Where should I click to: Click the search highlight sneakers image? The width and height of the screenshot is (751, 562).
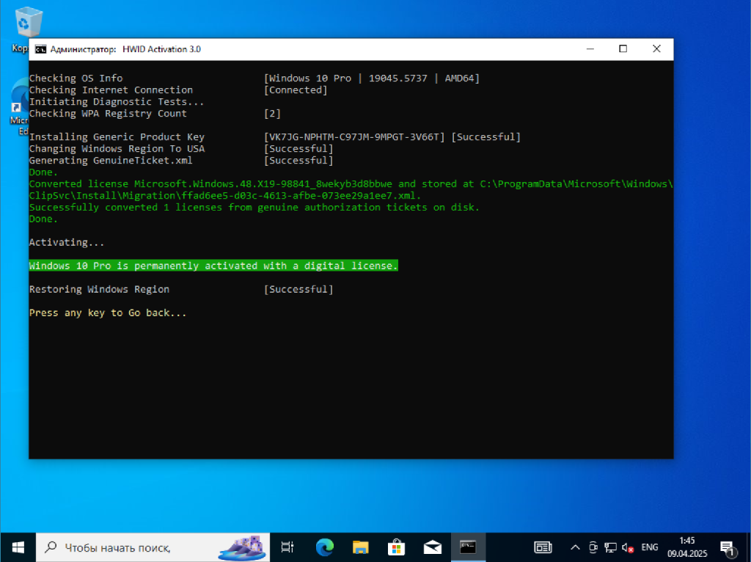point(242,547)
